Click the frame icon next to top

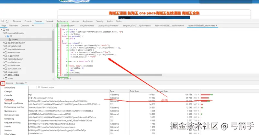pos(4,30)
